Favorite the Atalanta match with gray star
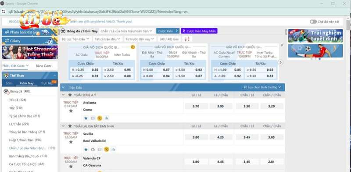The height and width of the screenshot is (172, 351). pos(71,111)
